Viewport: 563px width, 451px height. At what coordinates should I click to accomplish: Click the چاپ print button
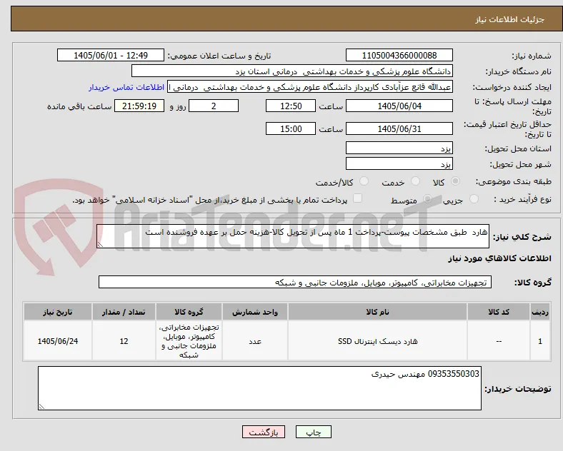click(314, 432)
